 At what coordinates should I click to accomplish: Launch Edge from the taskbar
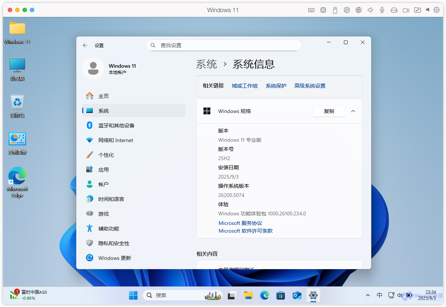point(264,295)
